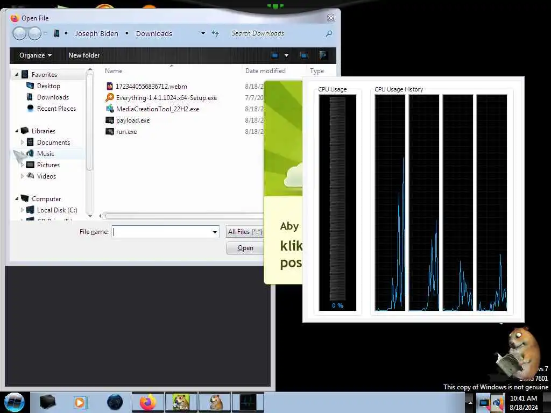The width and height of the screenshot is (551, 413).
Task: Select Videos in the Libraries tree
Action: (x=46, y=176)
